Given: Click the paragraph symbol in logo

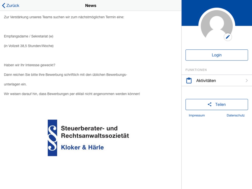Looking at the screenshot, I should coord(52,138).
